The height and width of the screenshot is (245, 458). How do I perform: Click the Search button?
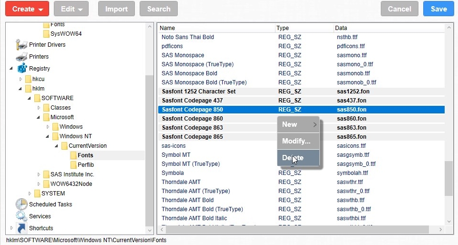(x=159, y=9)
